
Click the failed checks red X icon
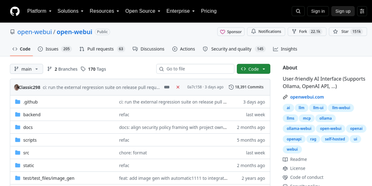(178, 87)
